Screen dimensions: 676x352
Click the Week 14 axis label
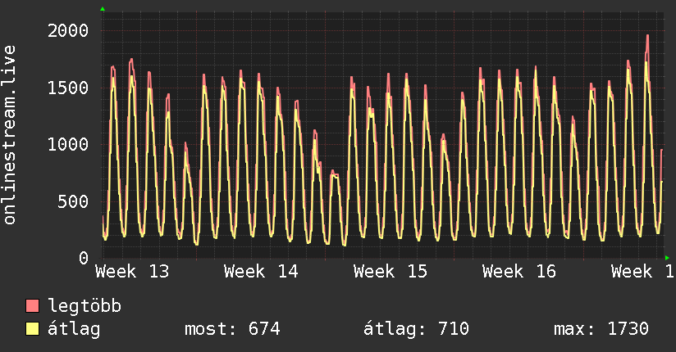[261, 272]
